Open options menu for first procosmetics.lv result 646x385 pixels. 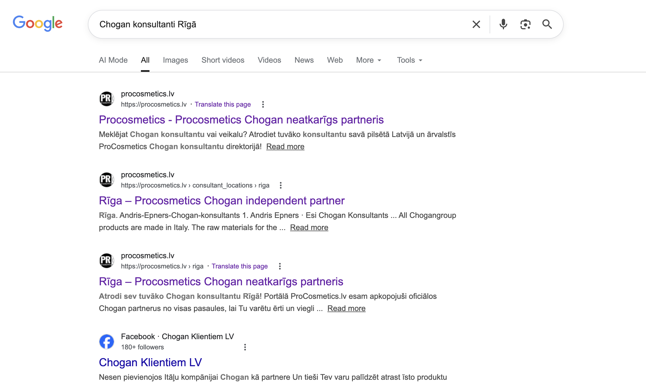[x=263, y=104]
